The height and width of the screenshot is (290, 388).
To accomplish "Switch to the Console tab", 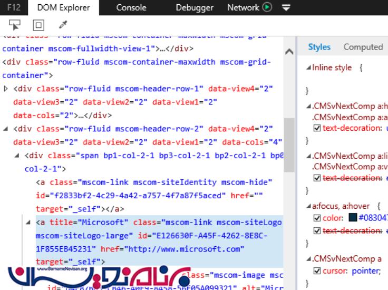I will 131,7.
